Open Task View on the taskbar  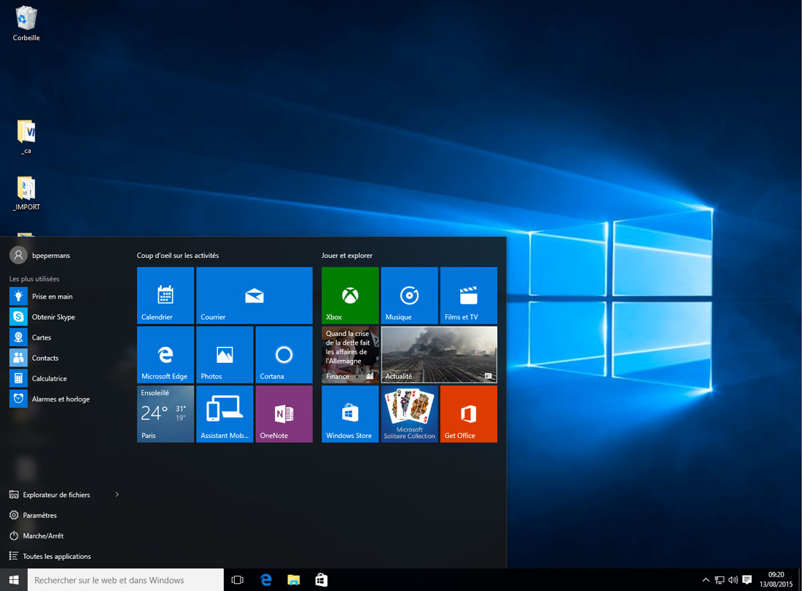[x=238, y=580]
